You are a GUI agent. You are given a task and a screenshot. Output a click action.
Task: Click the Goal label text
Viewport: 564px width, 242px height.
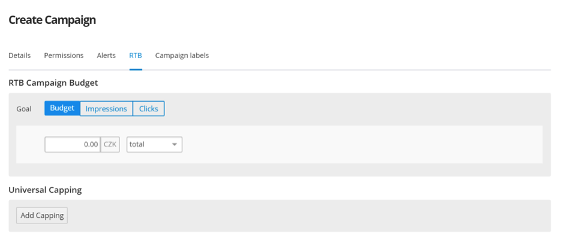pyautogui.click(x=24, y=109)
